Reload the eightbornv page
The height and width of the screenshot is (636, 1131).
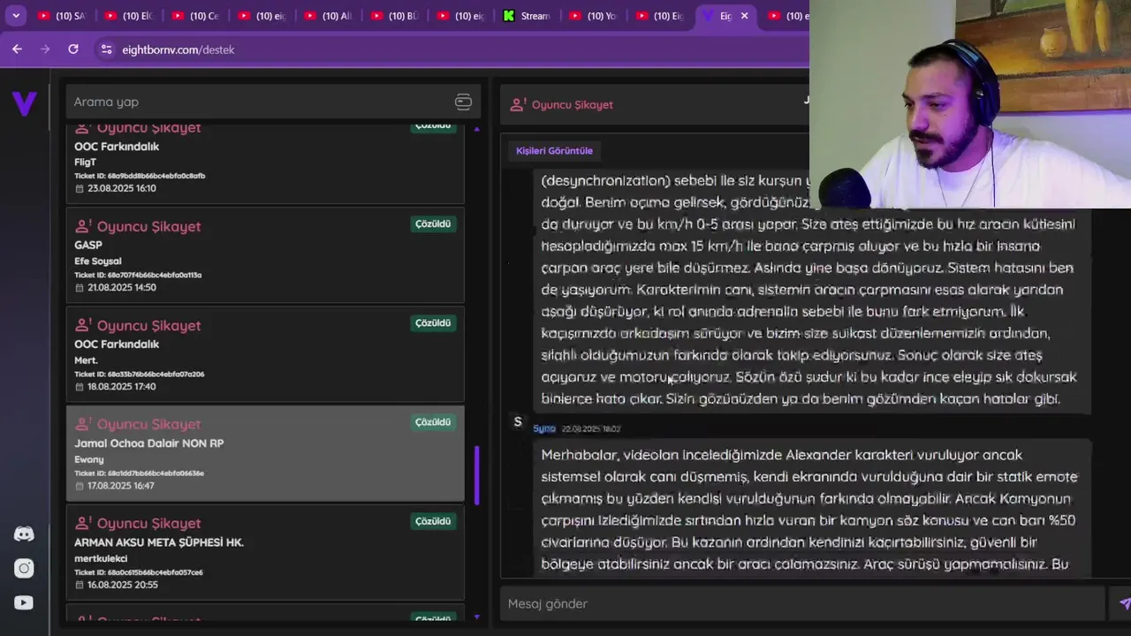point(73,49)
